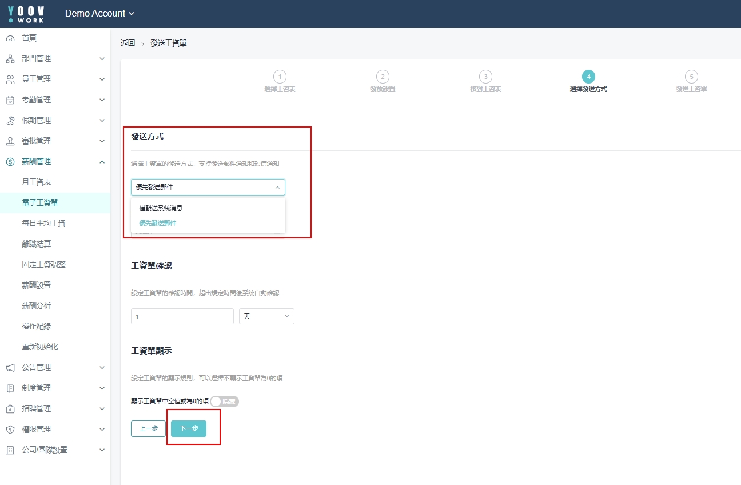741x485 pixels.
Task: Open the 優先發送郵件 send-method dropdown
Action: pos(208,188)
